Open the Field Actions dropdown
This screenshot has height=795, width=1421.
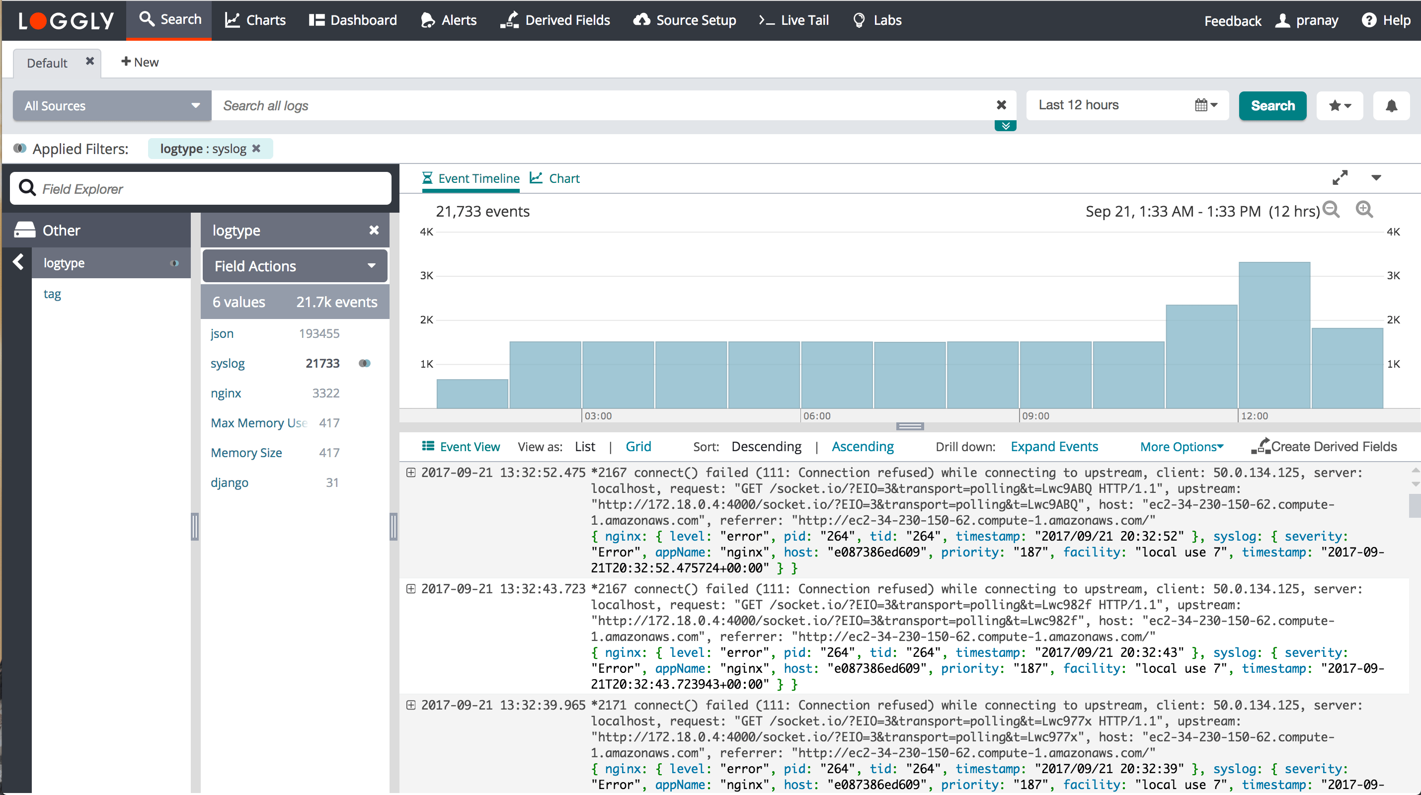tap(295, 266)
